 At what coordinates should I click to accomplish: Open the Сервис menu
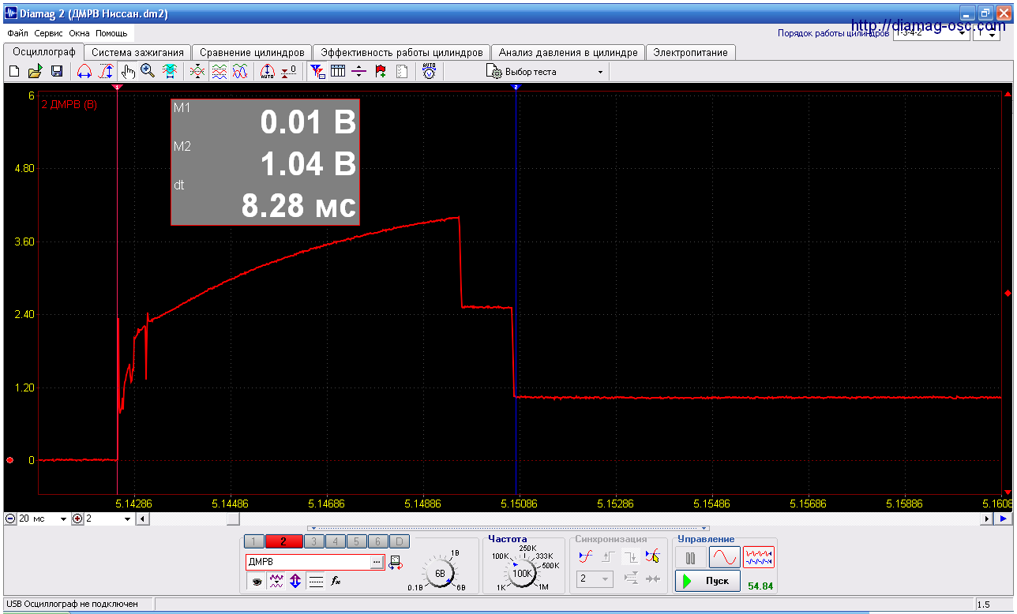tap(49, 34)
